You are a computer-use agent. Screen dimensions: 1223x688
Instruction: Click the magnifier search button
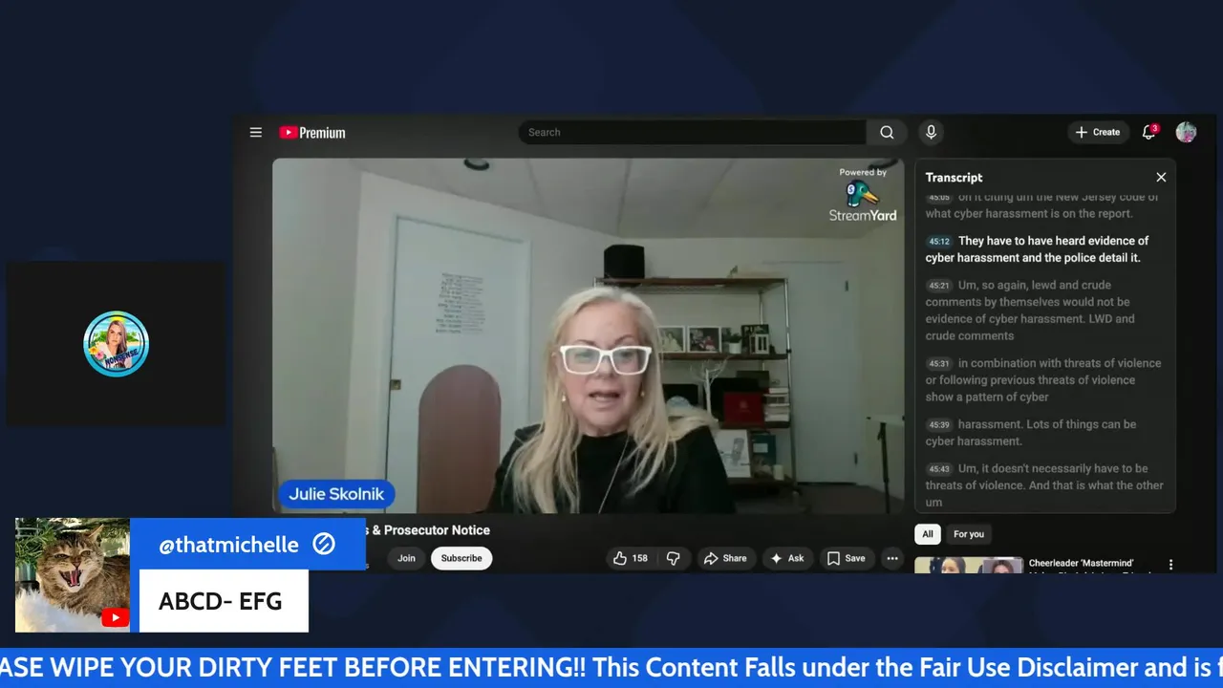[887, 133]
